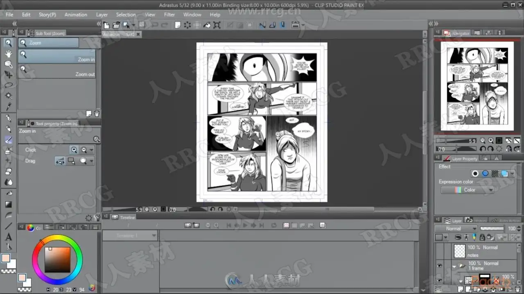Image resolution: width=524 pixels, height=294 pixels.
Task: Select the Zoom in sub tool
Action: pos(56,56)
